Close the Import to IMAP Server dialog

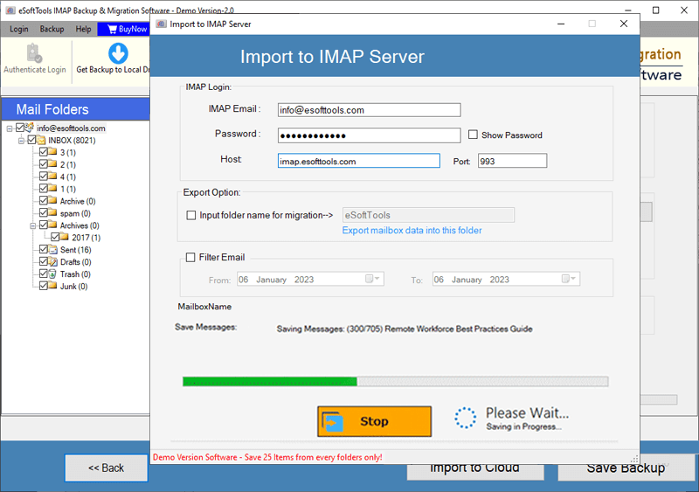[624, 24]
